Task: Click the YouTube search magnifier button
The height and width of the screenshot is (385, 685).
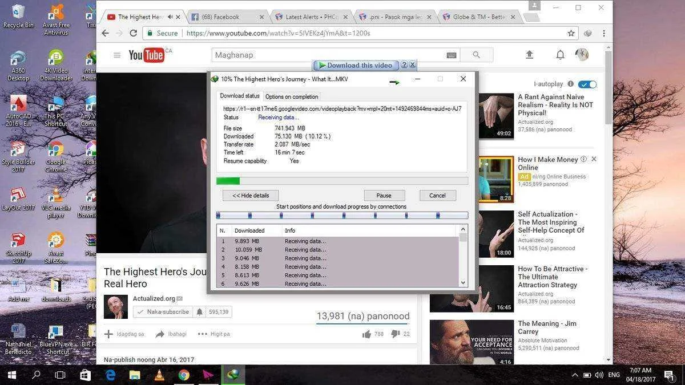Action: click(x=477, y=55)
